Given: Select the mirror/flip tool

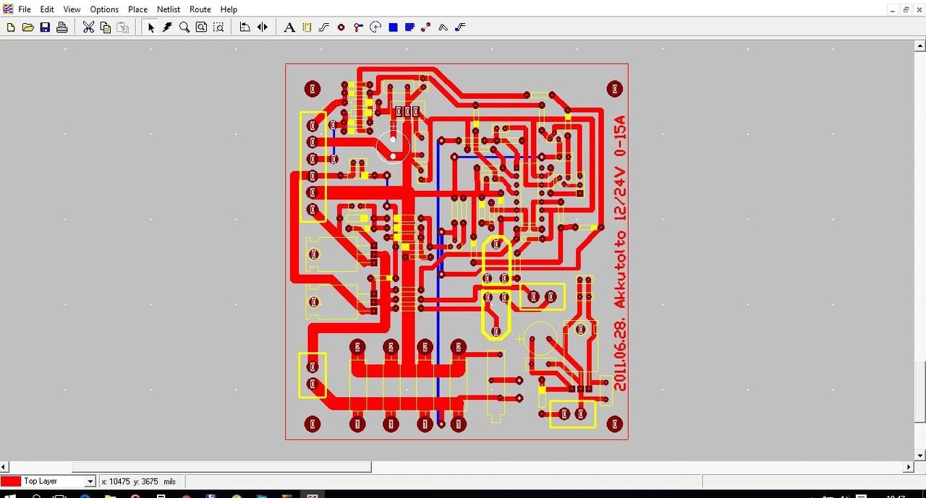Looking at the screenshot, I should click(x=263, y=27).
